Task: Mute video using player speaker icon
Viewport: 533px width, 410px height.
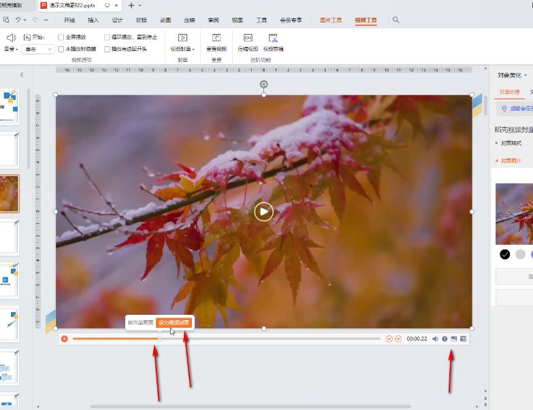Action: click(x=435, y=339)
